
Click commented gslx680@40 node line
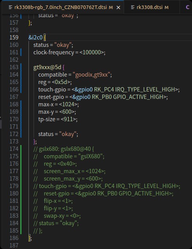[x=64, y=149]
